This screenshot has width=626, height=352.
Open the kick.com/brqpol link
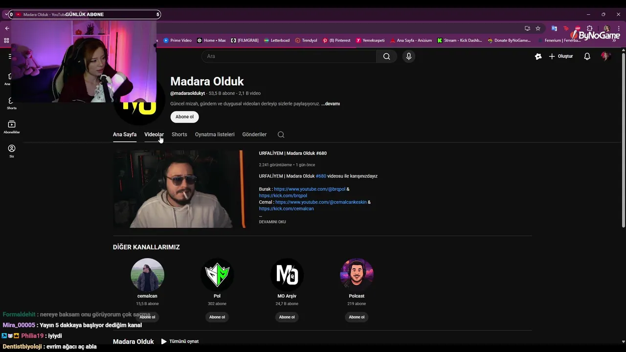283,196
